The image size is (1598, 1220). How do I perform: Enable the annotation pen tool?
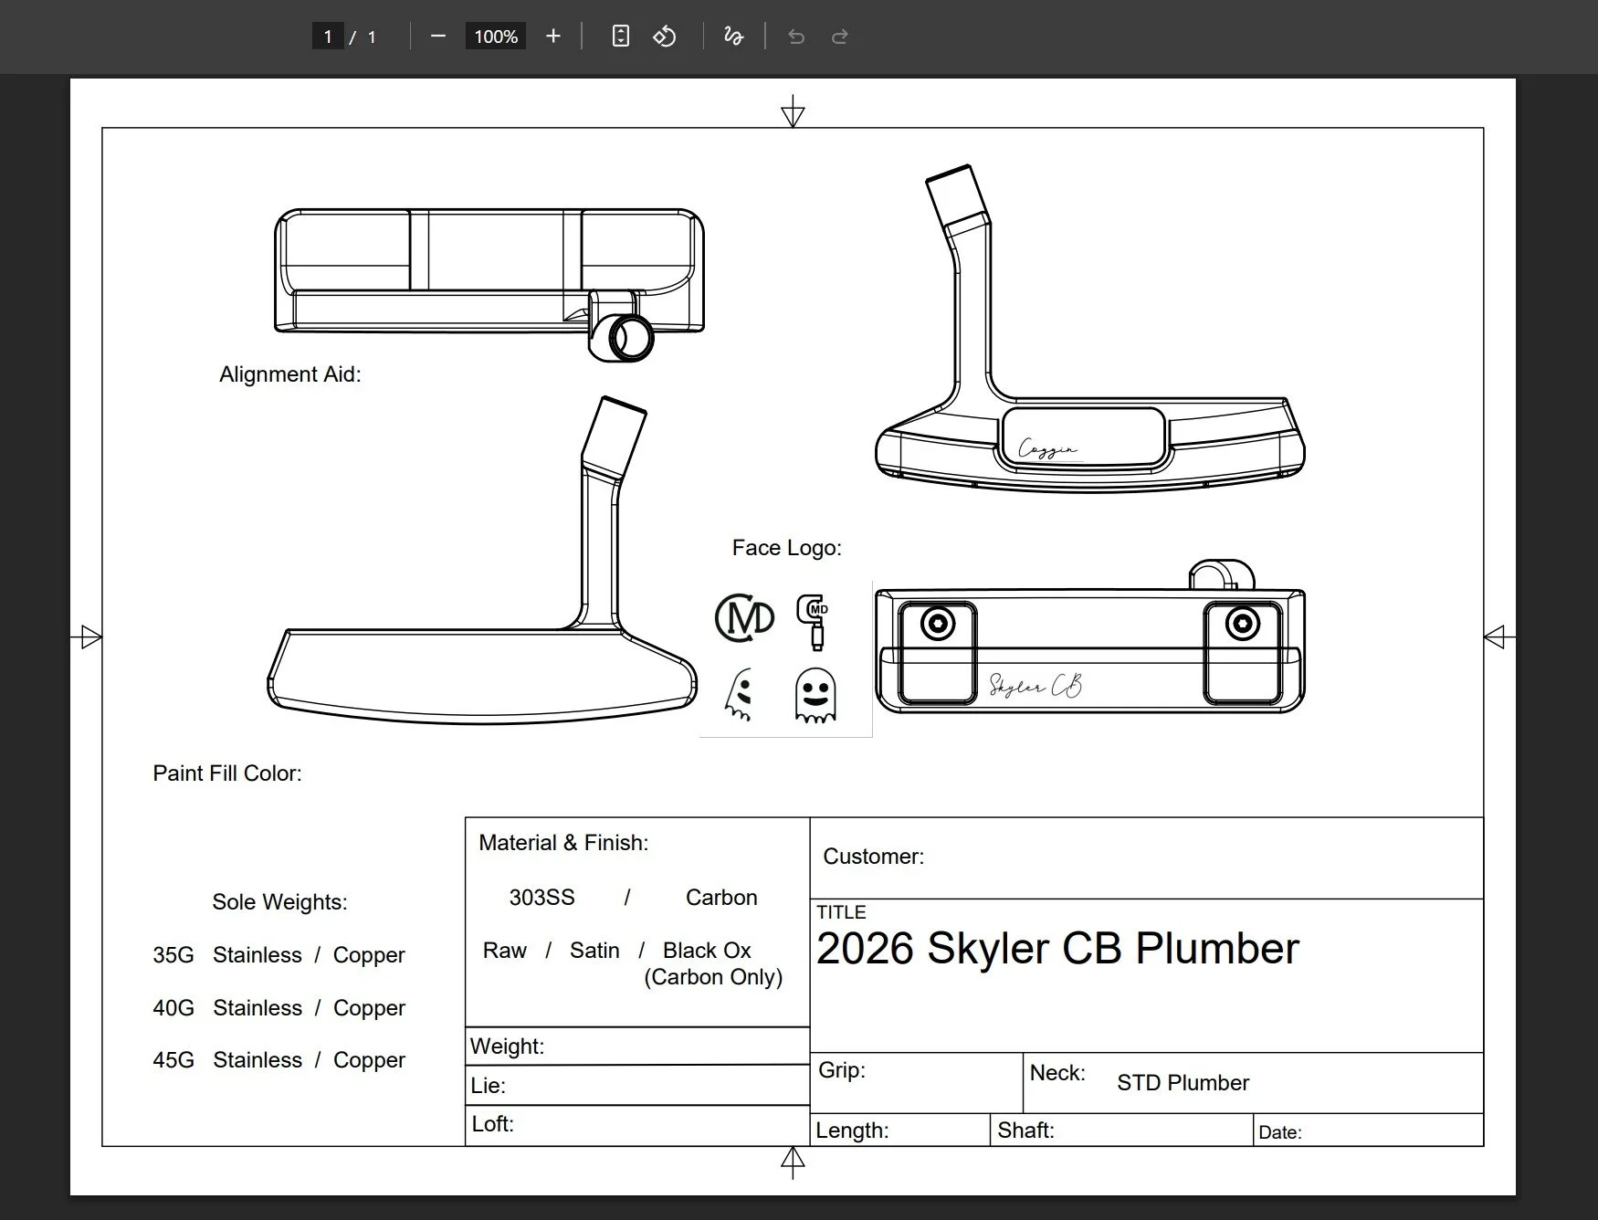pos(733,37)
